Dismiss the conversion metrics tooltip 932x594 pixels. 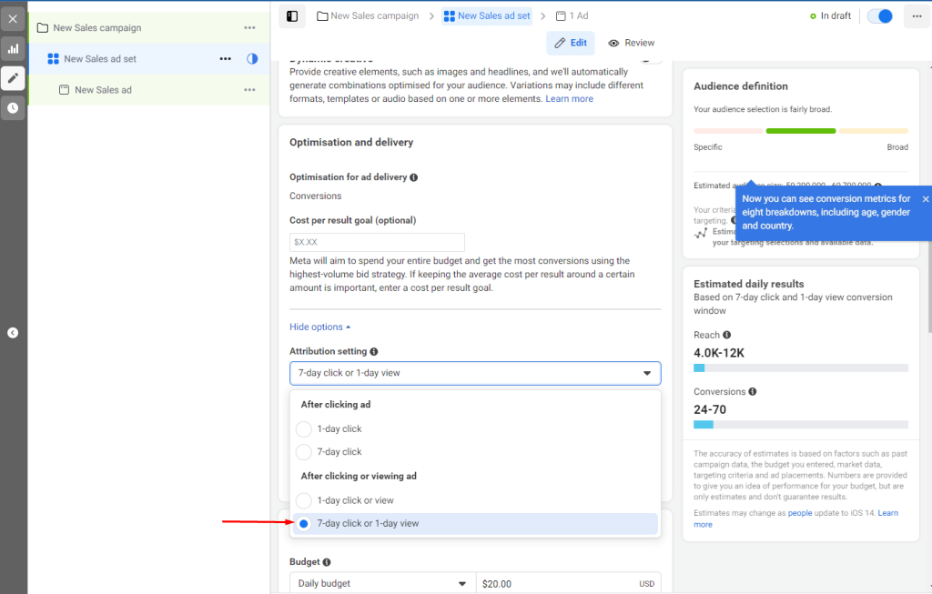click(925, 199)
